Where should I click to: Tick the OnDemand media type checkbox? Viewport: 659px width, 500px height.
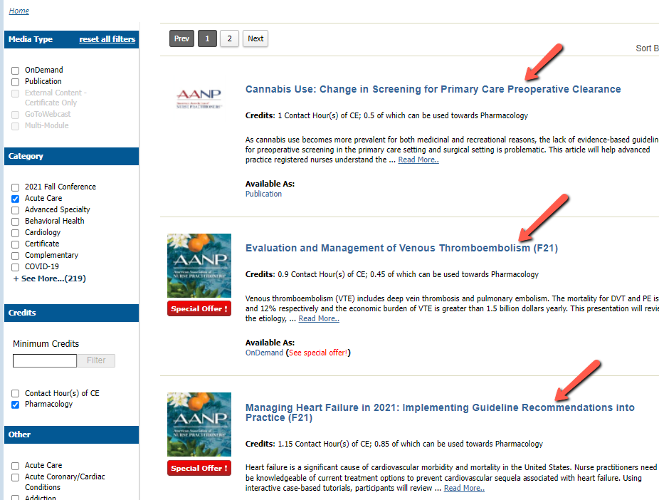(15, 71)
